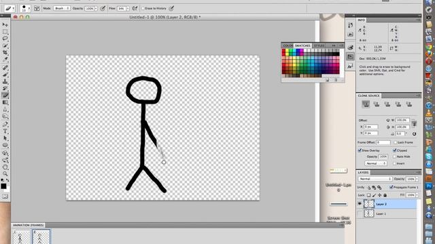Select animation frame 2 thumbnail

click(x=41, y=237)
